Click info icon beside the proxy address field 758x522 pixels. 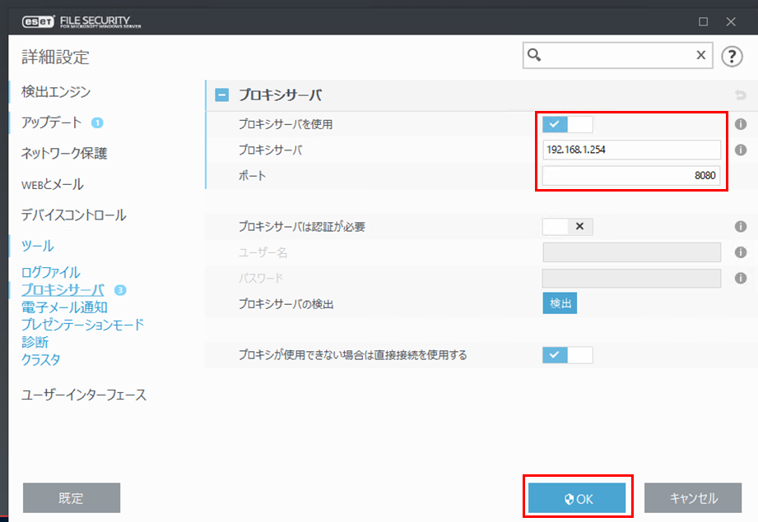pos(740,150)
